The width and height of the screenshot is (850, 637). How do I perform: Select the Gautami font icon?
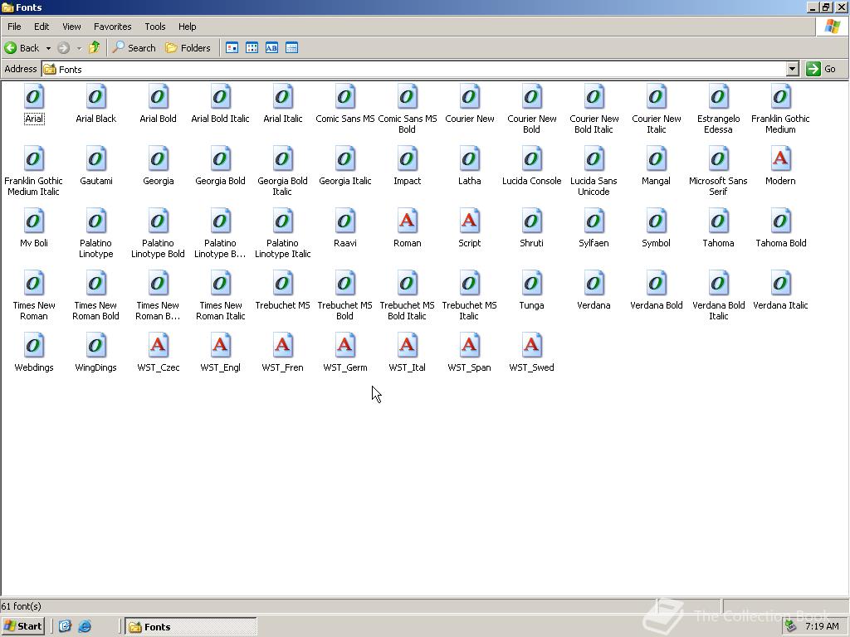(96, 159)
